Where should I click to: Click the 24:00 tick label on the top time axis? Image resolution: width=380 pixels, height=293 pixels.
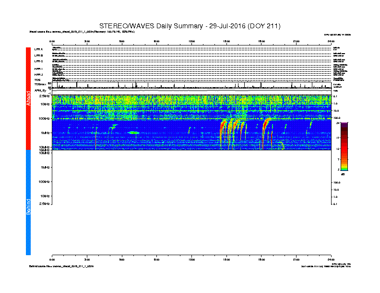331,41
